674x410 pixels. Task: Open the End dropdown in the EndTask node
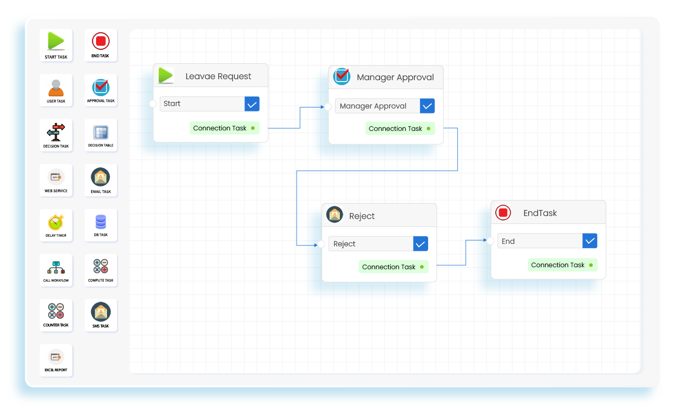click(x=540, y=240)
